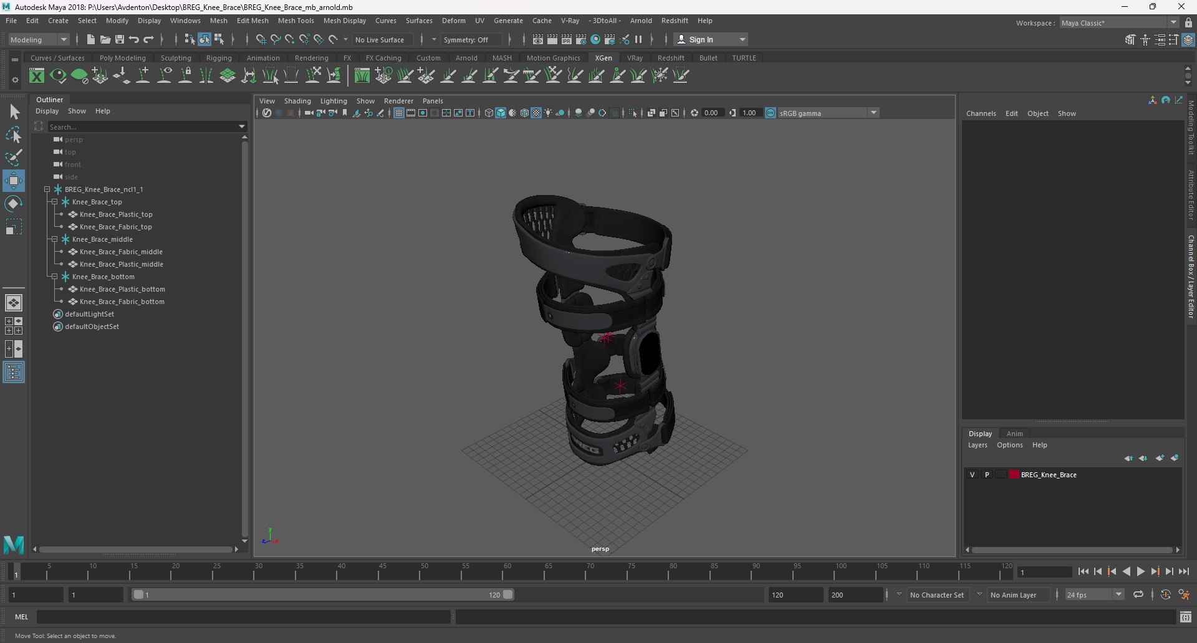Click the MEL command line input

click(x=243, y=617)
